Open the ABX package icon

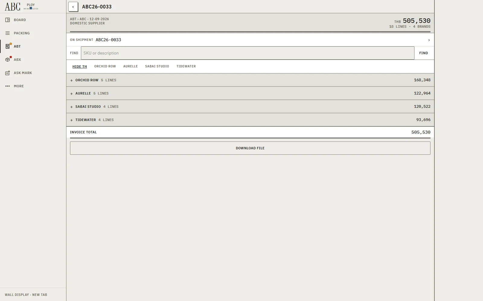pos(8,60)
